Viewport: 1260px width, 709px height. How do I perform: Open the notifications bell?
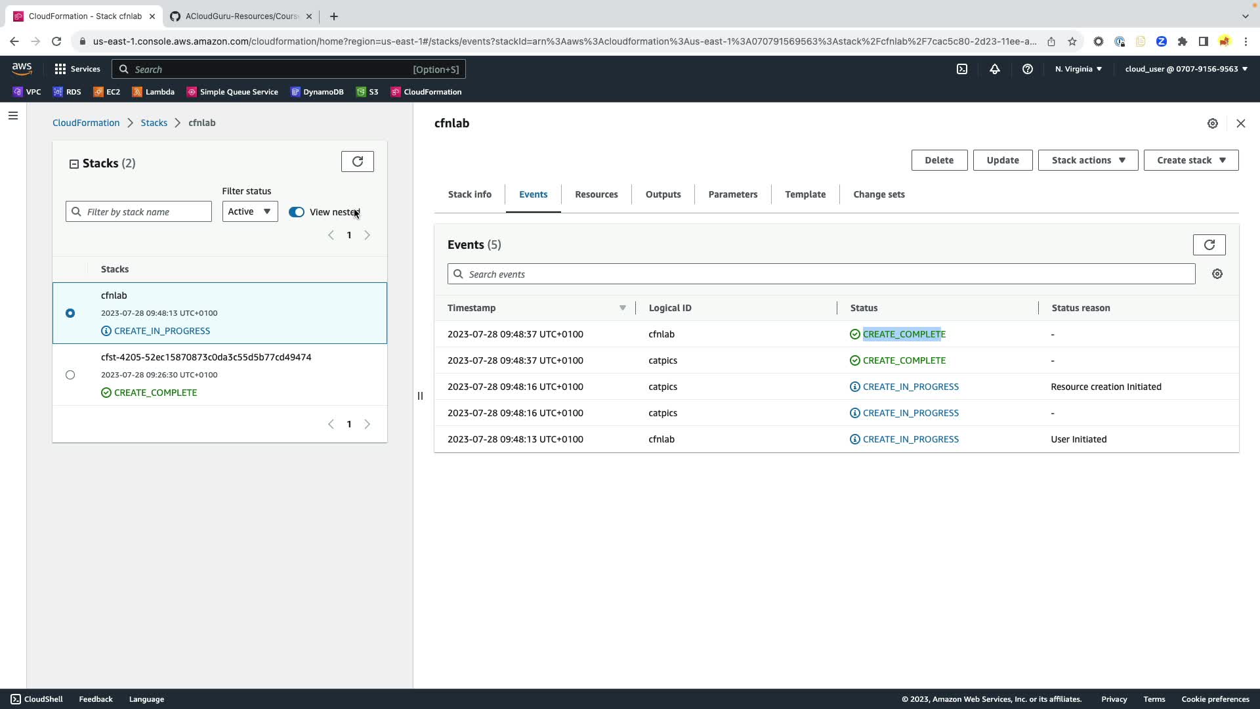click(x=995, y=69)
